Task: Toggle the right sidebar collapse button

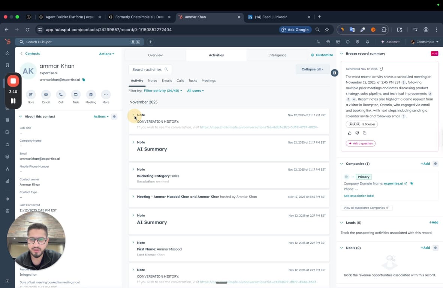Action: pyautogui.click(x=334, y=73)
